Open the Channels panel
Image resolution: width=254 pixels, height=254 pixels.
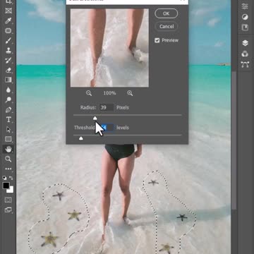coord(245,54)
